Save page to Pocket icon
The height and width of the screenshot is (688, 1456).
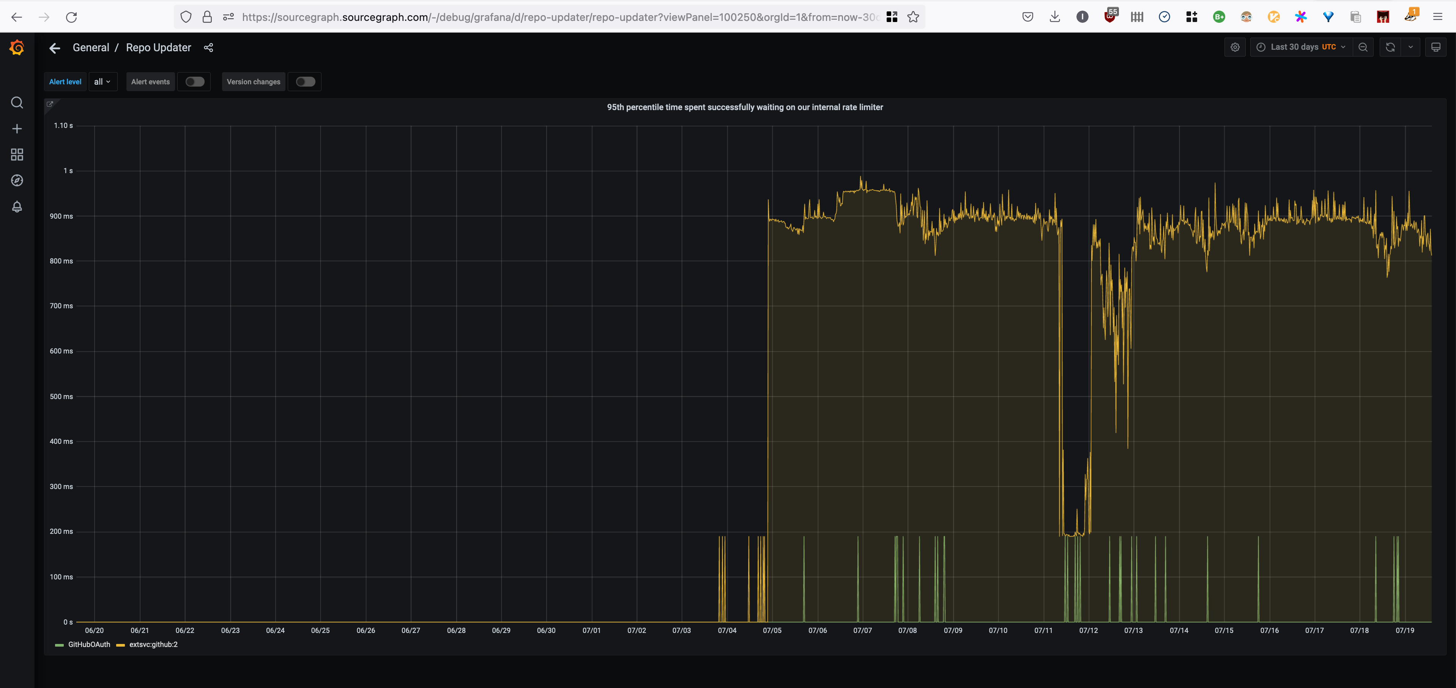click(1027, 17)
